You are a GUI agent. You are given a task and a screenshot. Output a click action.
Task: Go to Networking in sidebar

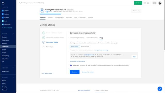5,56
